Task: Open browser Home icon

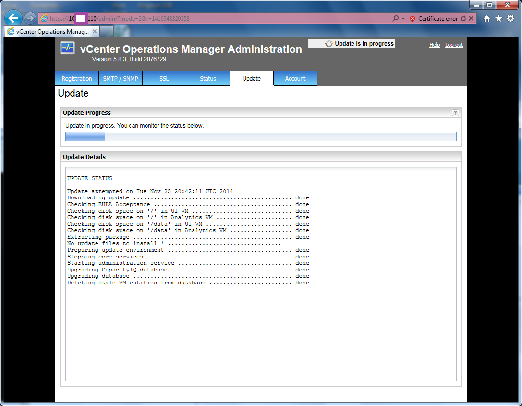Action: pyautogui.click(x=487, y=19)
